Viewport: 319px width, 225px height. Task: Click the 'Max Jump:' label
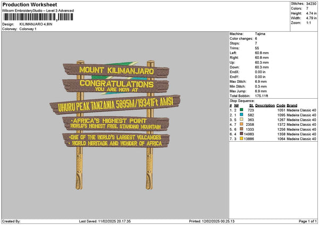(x=238, y=91)
